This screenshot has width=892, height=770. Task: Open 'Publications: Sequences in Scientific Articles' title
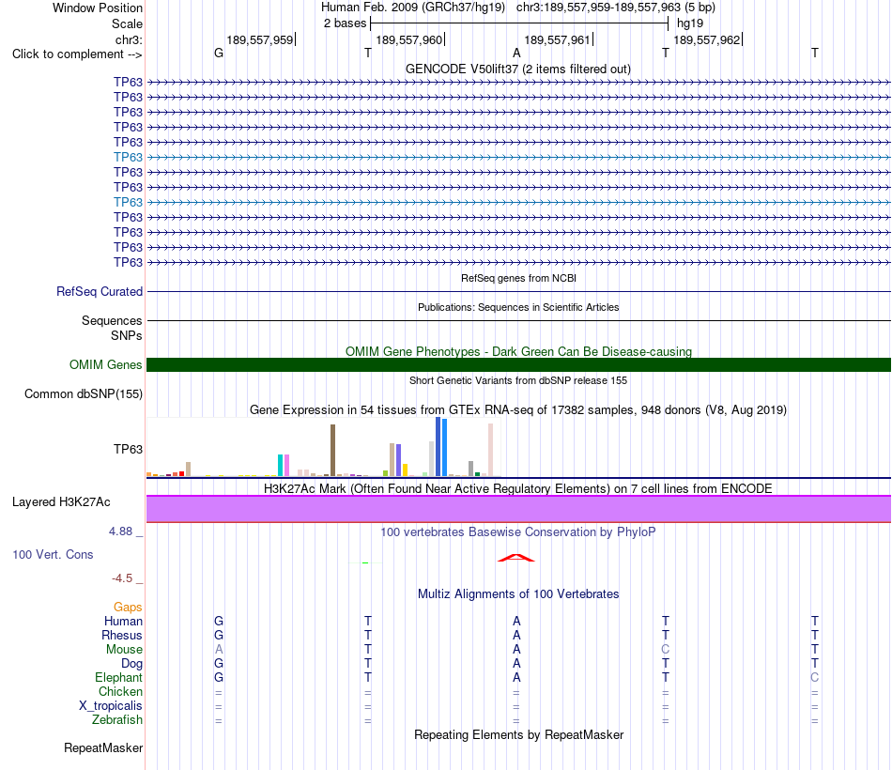[x=518, y=307]
